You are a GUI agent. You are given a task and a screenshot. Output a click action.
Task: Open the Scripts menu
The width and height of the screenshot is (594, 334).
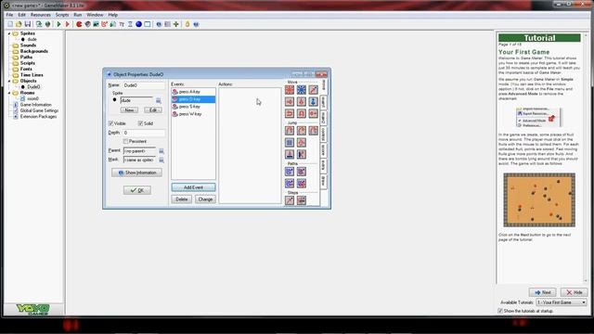click(62, 15)
